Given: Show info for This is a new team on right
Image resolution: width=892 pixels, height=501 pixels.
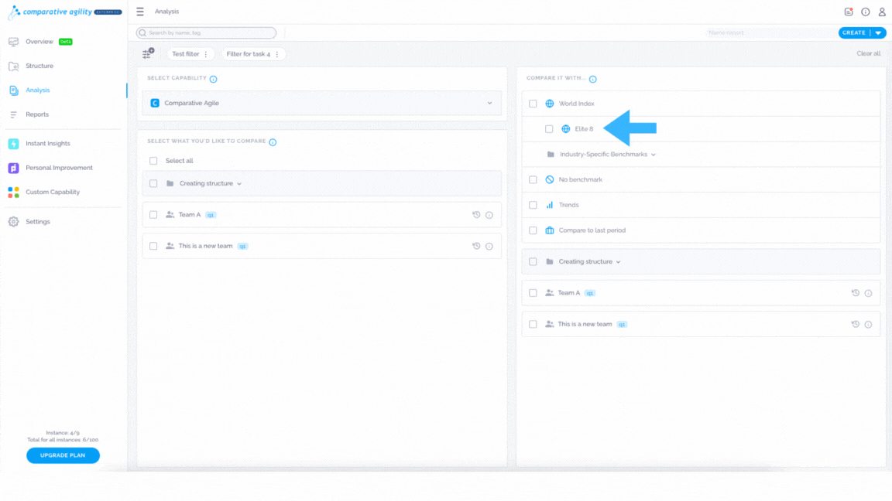Looking at the screenshot, I should [x=868, y=325].
